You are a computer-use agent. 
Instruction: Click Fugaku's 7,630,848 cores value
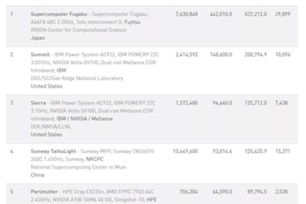pos(186,14)
